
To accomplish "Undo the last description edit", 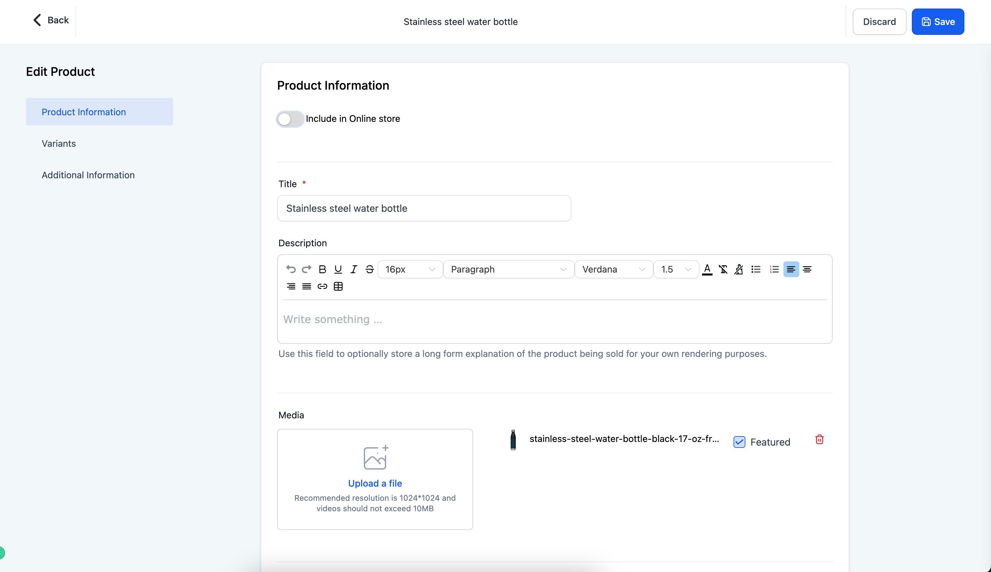I will (x=291, y=269).
